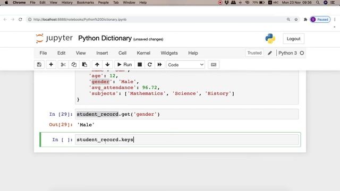Click the zoom magnifier in address bar
Image resolution: width=340 pixels, height=191 pixels.
click(288, 20)
